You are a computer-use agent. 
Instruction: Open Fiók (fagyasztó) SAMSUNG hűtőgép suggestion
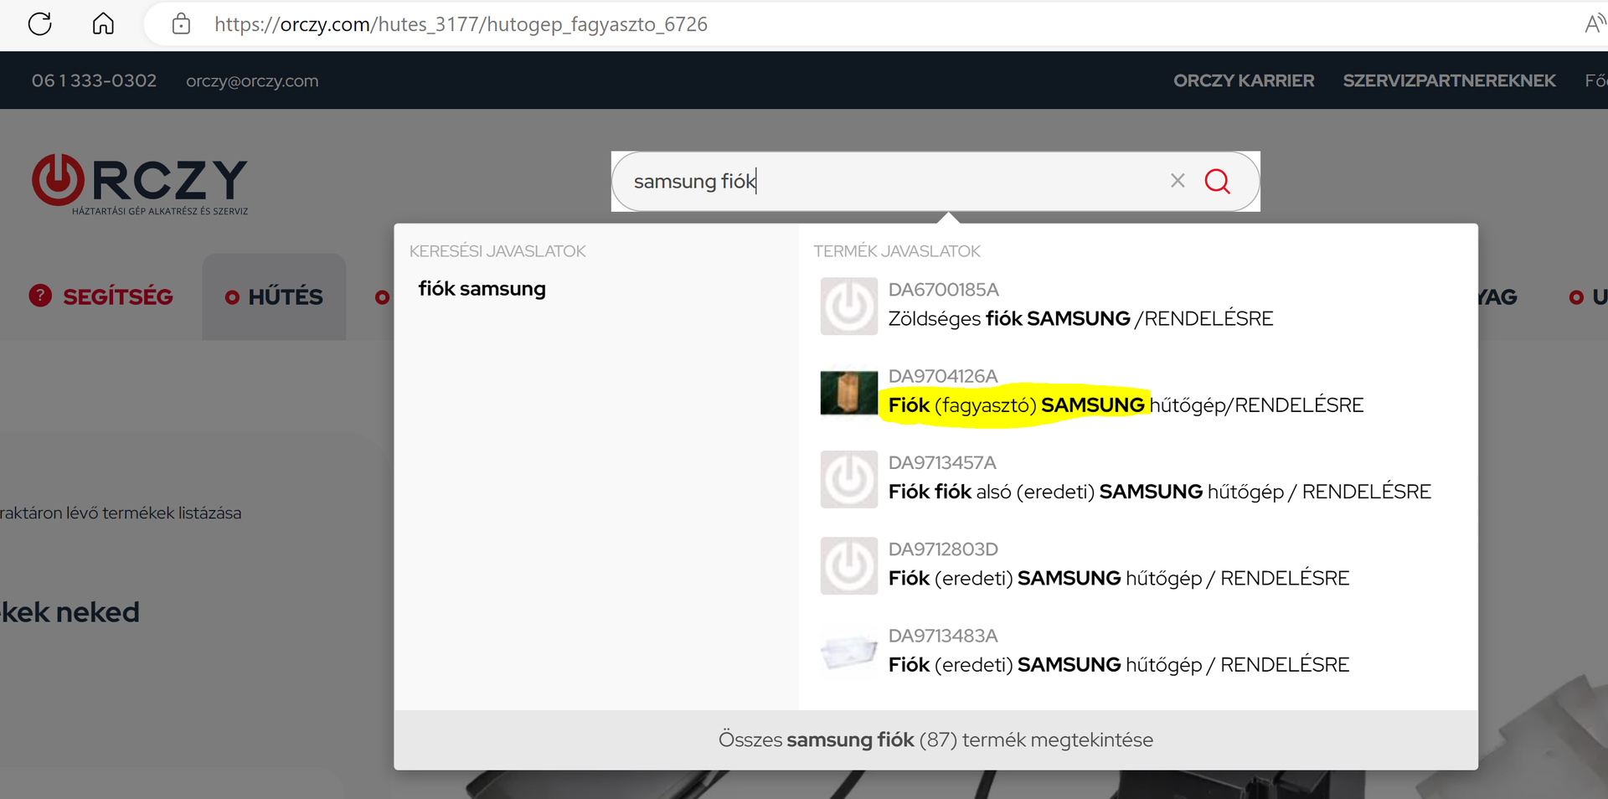(x=1126, y=405)
